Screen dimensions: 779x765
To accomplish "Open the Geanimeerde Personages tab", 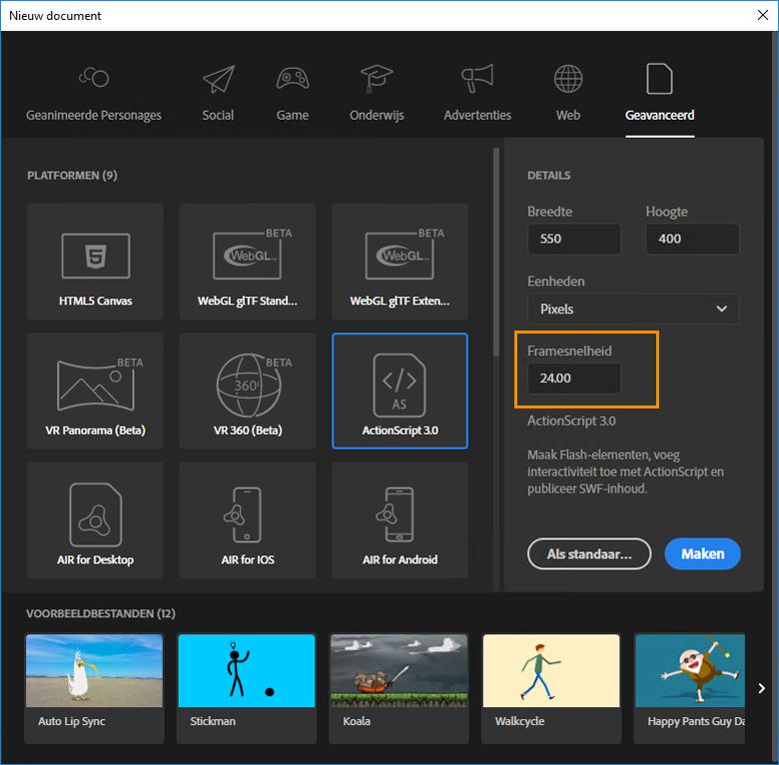I will coord(94,95).
